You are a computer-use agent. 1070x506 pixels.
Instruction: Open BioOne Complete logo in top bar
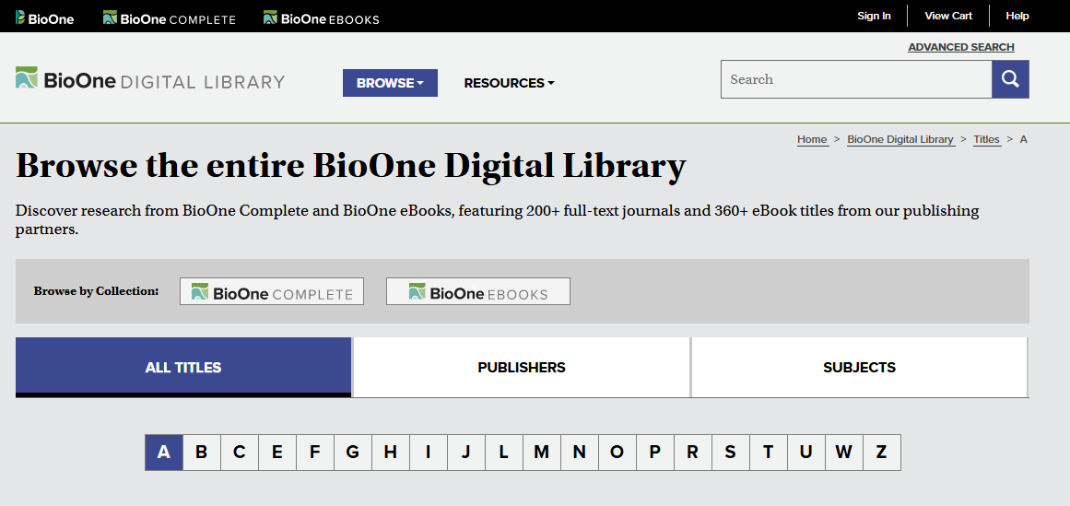click(x=170, y=18)
